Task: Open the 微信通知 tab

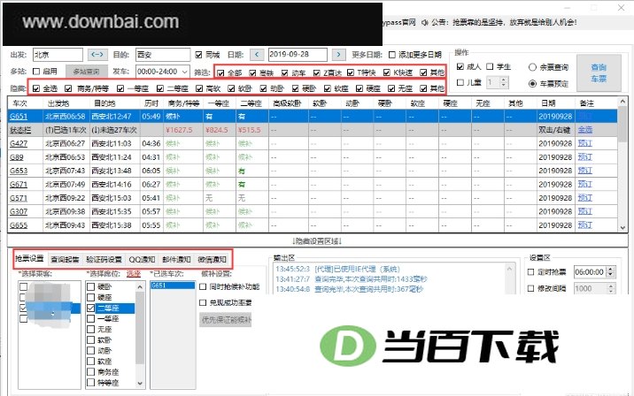Action: [x=212, y=259]
